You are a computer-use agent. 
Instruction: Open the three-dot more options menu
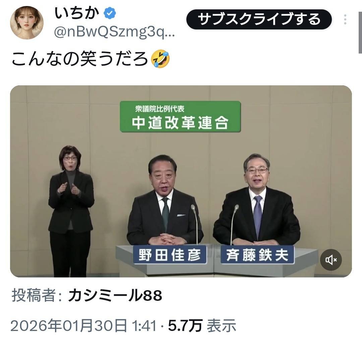coord(345,19)
